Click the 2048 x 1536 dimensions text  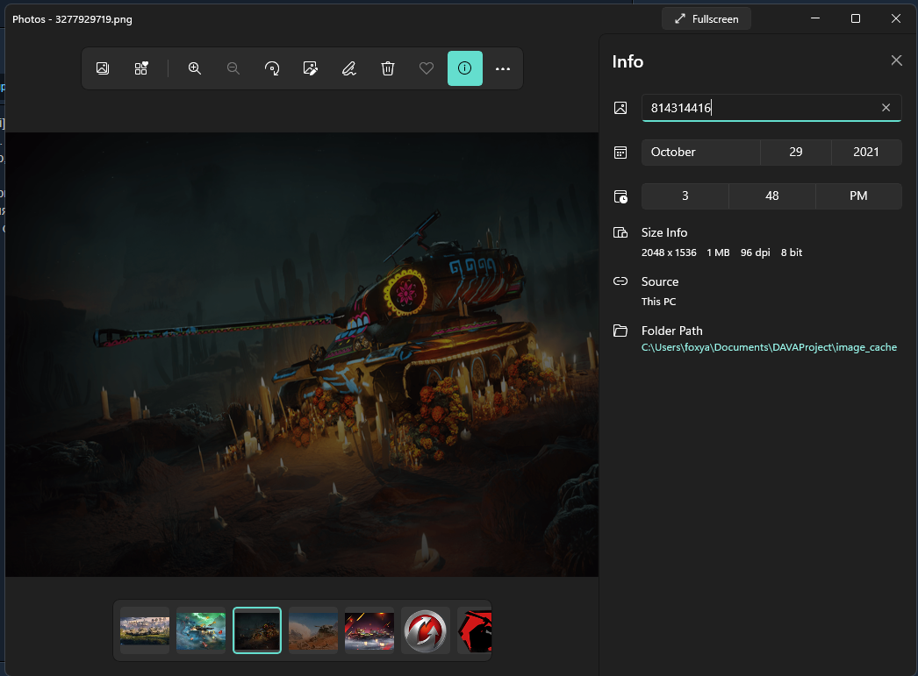click(x=669, y=253)
